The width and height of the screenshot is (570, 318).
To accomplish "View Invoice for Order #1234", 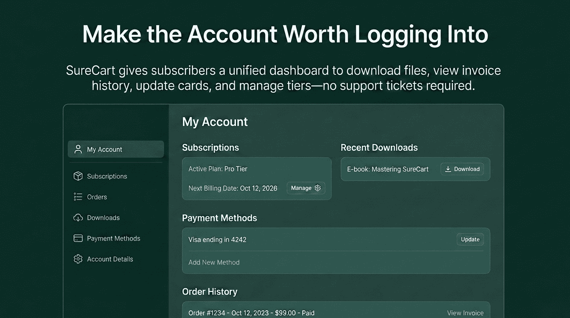I will [x=465, y=313].
